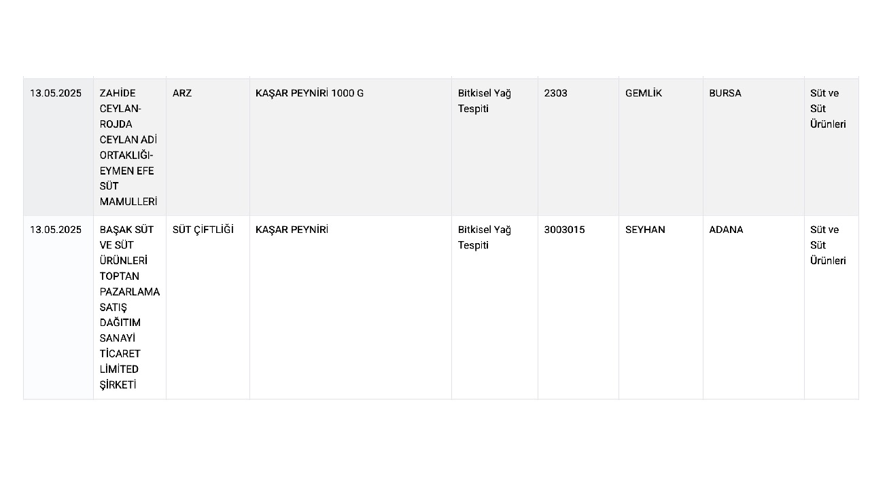Select the BAŞAK SÜT company name cell
The height and width of the screenshot is (489, 870).
pos(129,307)
